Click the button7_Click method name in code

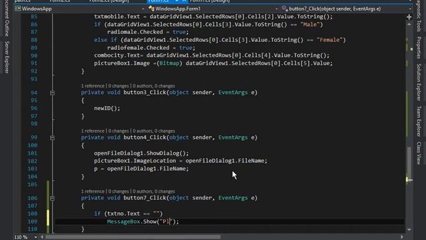[145, 198]
